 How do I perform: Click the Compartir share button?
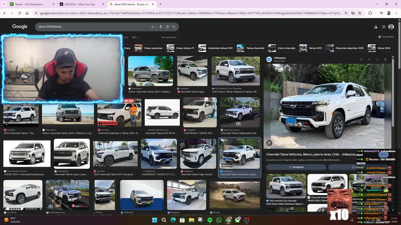[x=296, y=167]
